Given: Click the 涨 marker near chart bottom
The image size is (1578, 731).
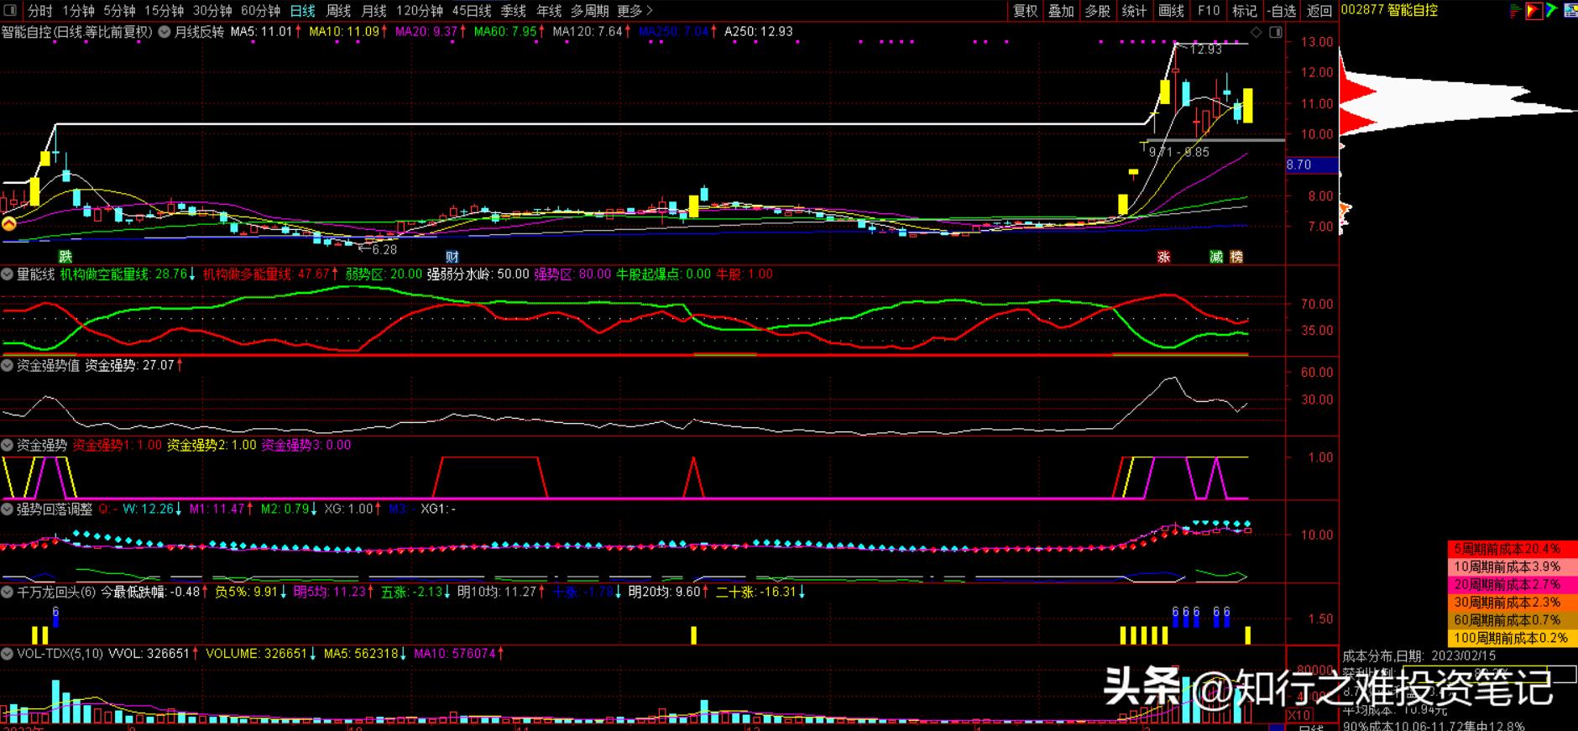Looking at the screenshot, I should click(x=1163, y=257).
